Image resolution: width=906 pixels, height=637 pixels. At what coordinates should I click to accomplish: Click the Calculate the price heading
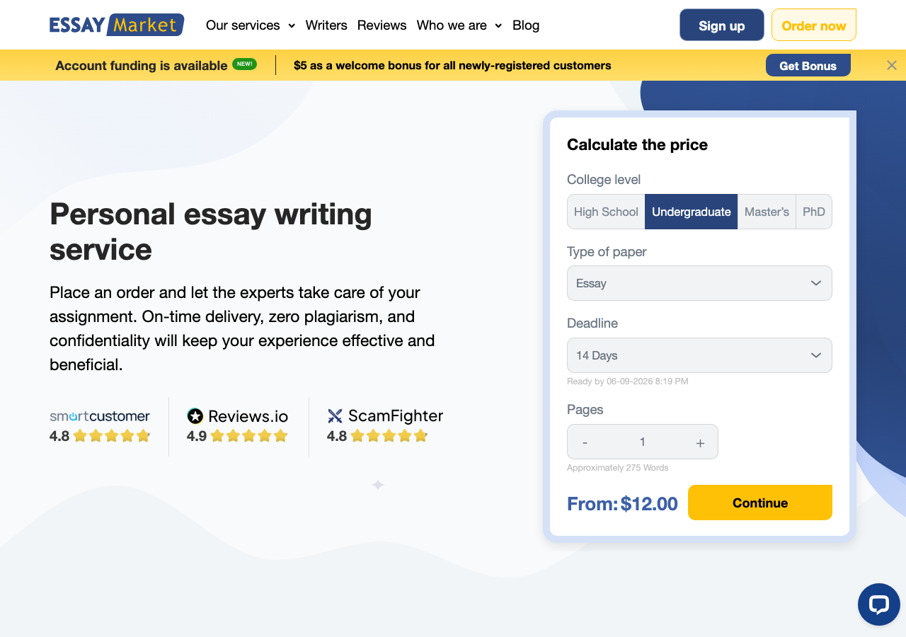pyautogui.click(x=638, y=144)
